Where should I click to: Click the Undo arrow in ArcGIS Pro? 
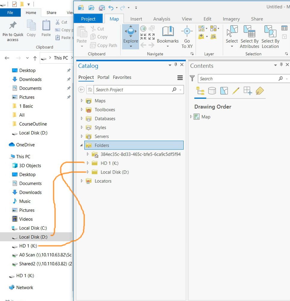[x=111, y=8]
